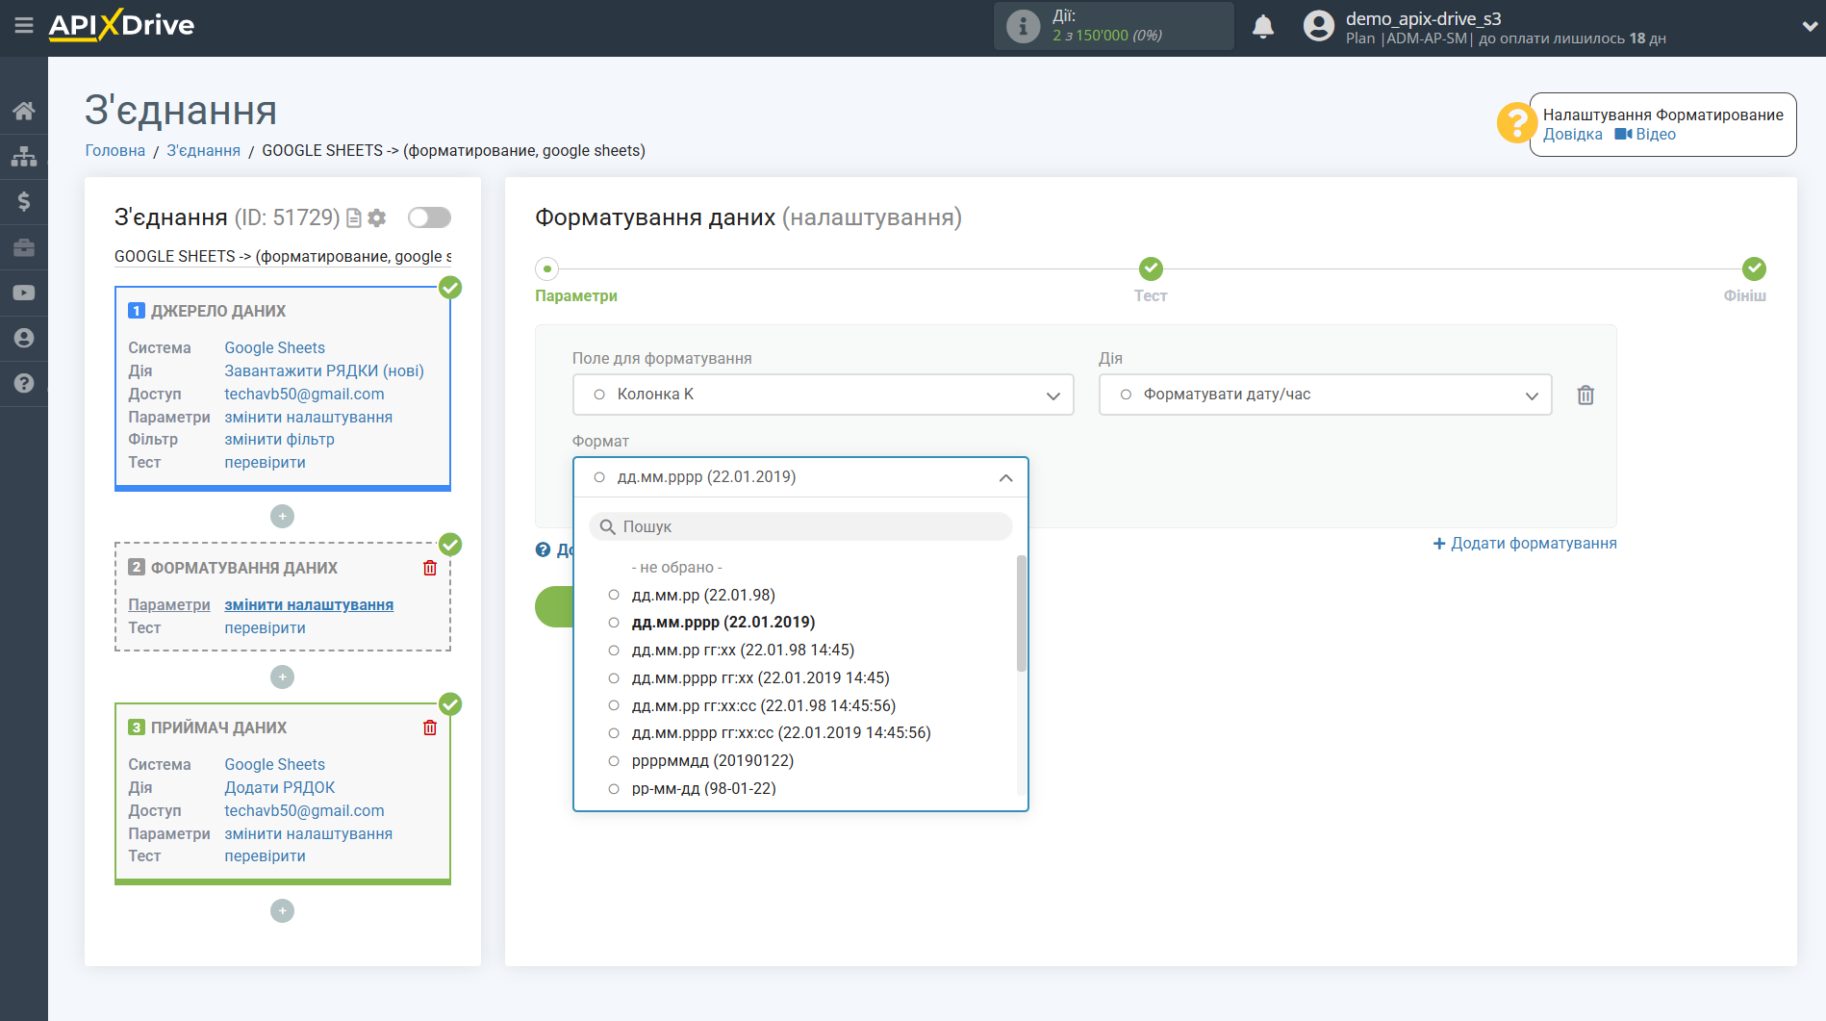Click the yellow question mark help icon
The image size is (1826, 1021).
pyautogui.click(x=1515, y=123)
